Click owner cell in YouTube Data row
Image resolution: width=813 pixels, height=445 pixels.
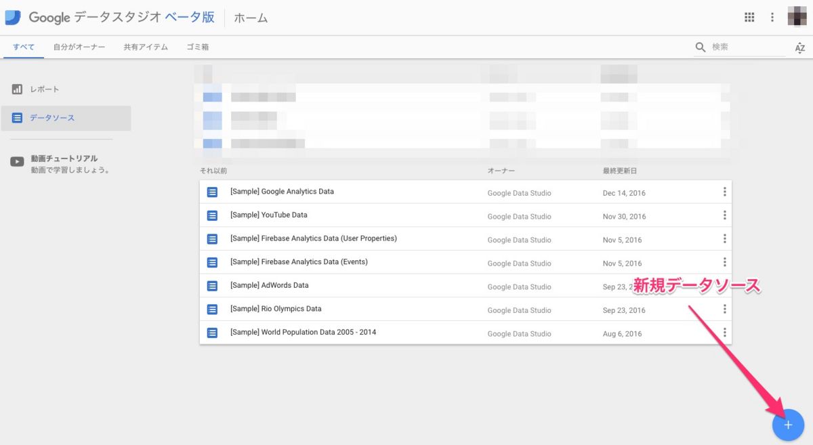click(x=519, y=217)
